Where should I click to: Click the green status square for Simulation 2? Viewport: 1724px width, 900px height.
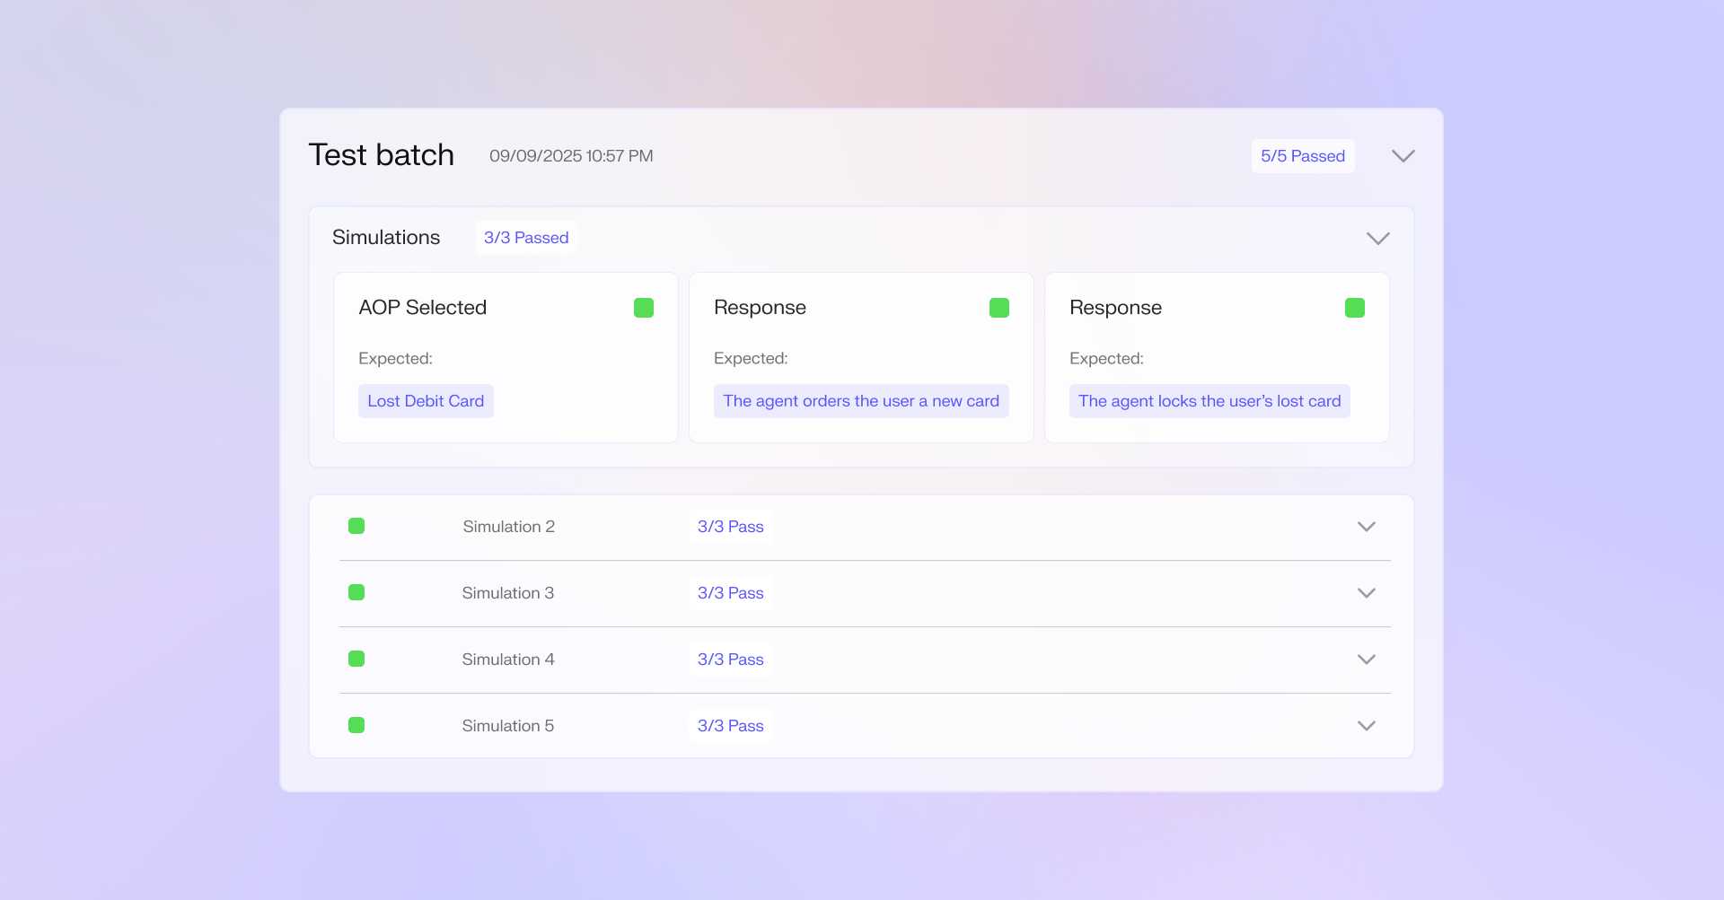pyautogui.click(x=356, y=526)
